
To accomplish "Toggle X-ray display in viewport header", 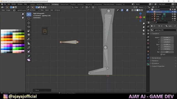I will 132,10.
